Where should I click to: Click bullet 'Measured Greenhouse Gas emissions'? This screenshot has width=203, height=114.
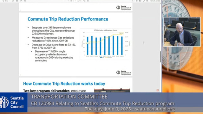[53, 39]
